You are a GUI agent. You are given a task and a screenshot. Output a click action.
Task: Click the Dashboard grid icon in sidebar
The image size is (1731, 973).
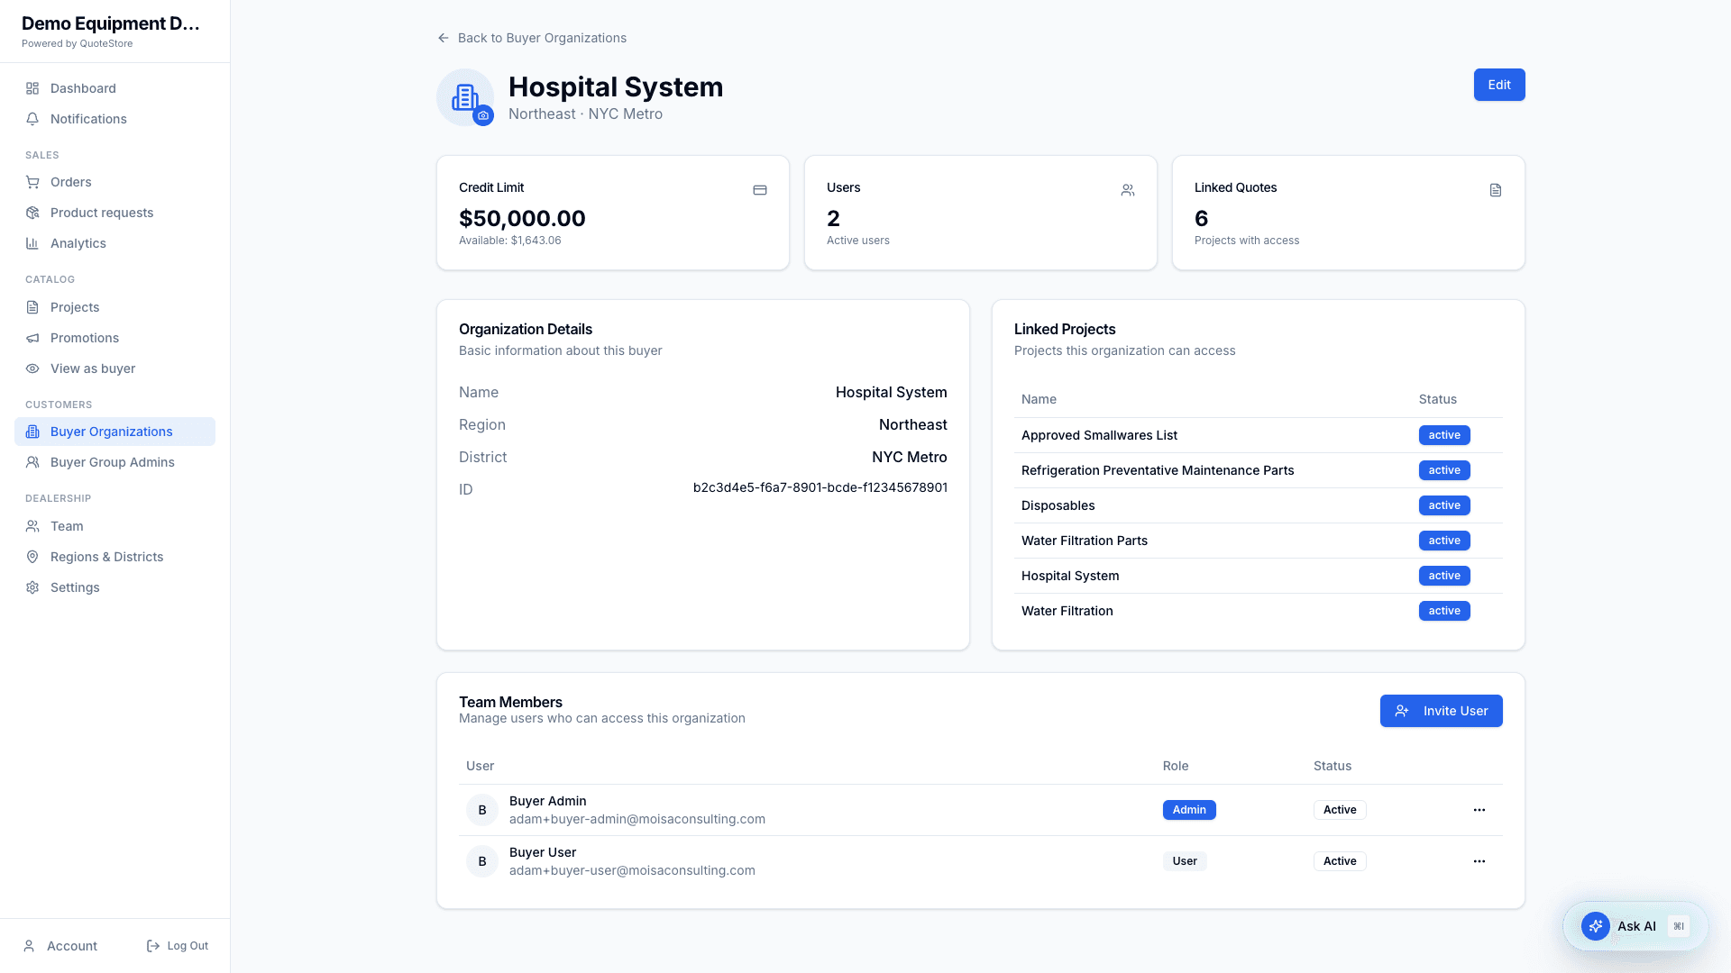coord(32,88)
